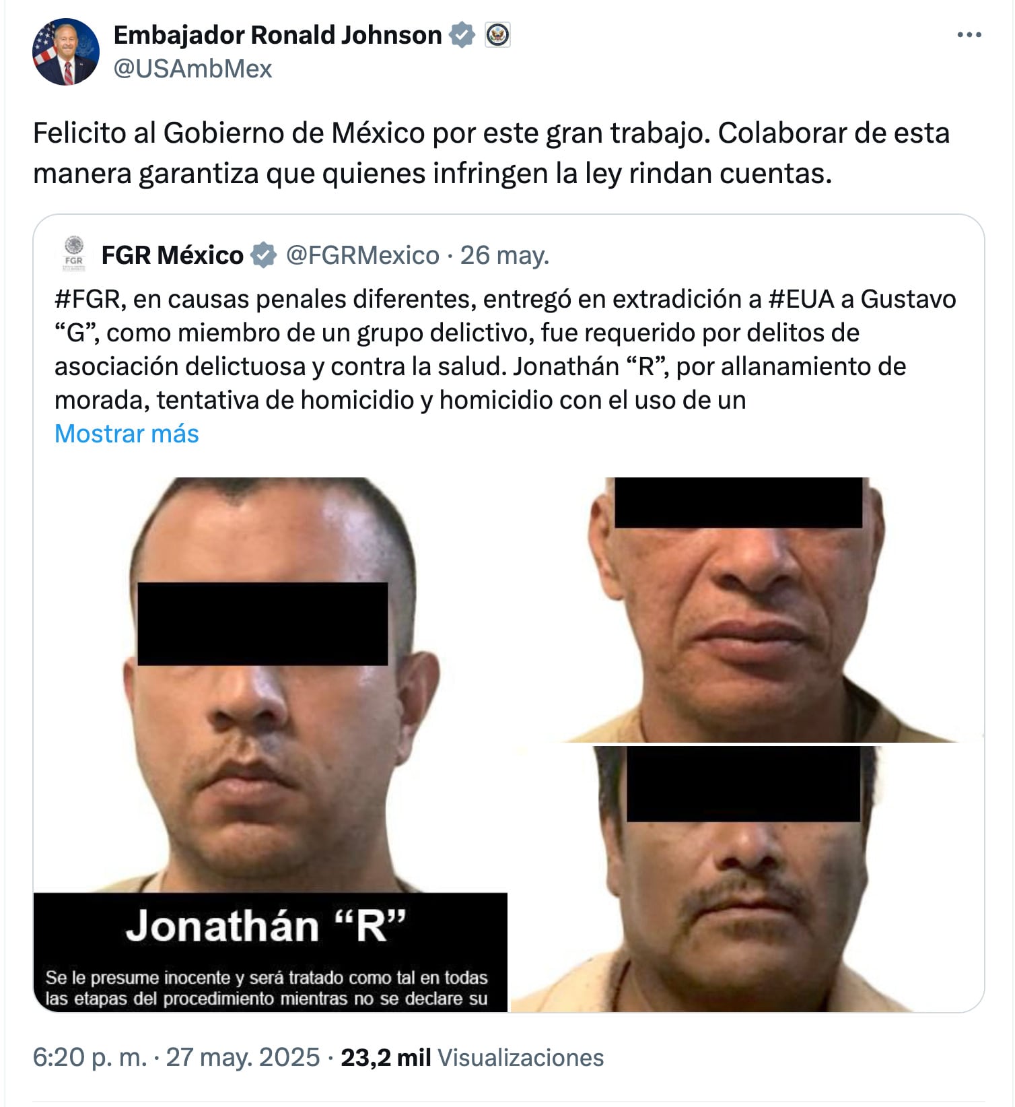Click the quoted tweet text about #FGR extradition
This screenshot has height=1107, width=1015.
click(505, 349)
